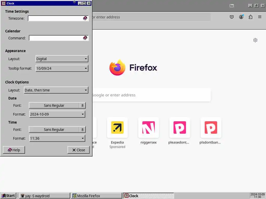
Task: Click the Clock window titlebar icon
Action: click(4, 3)
